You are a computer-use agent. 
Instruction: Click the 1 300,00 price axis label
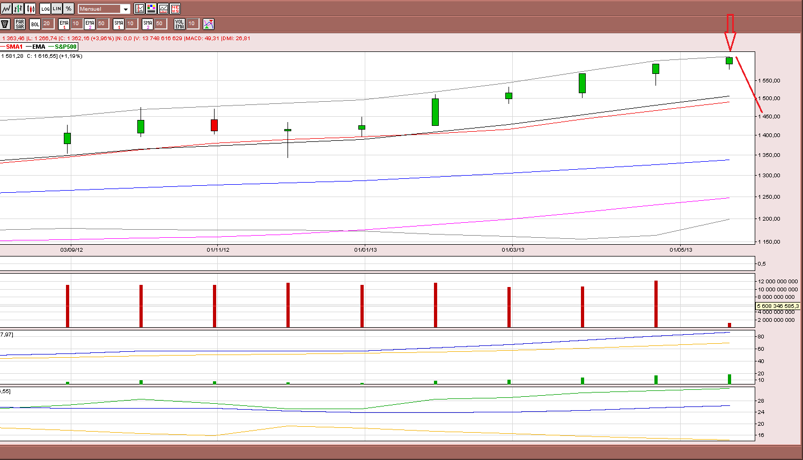click(x=769, y=176)
